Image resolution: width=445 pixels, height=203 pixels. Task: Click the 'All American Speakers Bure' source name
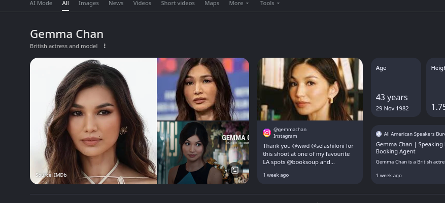coord(415,134)
